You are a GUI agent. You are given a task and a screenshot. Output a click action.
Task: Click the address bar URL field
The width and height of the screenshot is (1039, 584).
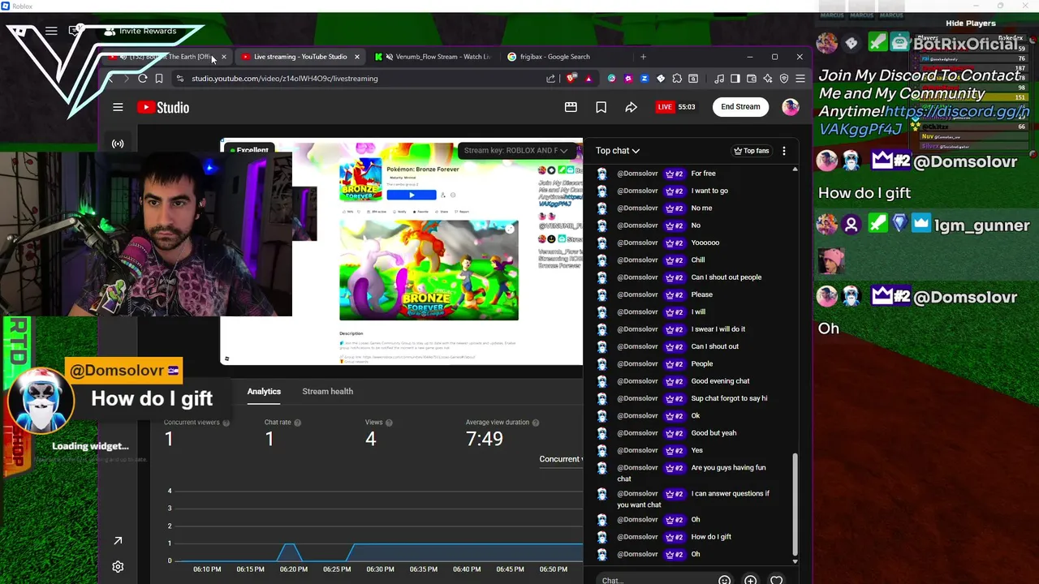357,79
